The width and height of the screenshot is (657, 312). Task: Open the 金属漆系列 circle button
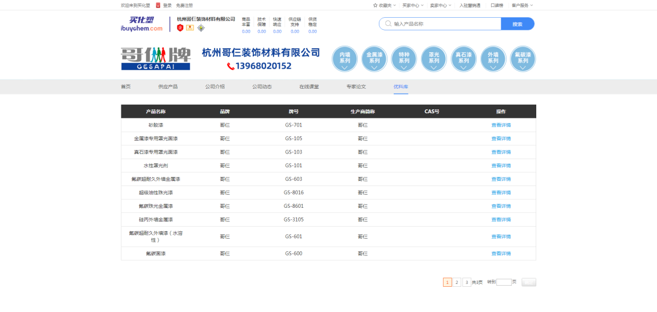tap(374, 59)
